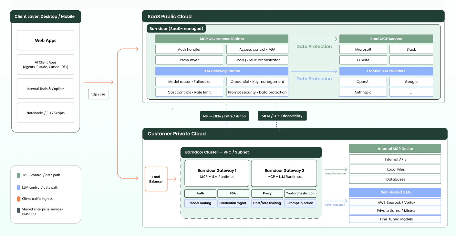Click the Client traffic ingress orange swatch
Image resolution: width=456 pixels, height=236 pixels.
(19, 199)
